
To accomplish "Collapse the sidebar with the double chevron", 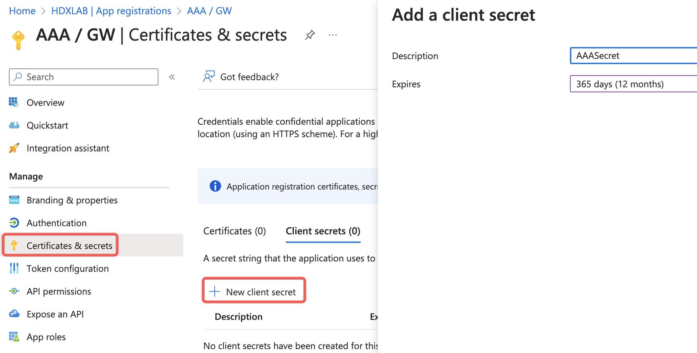I will pyautogui.click(x=172, y=77).
